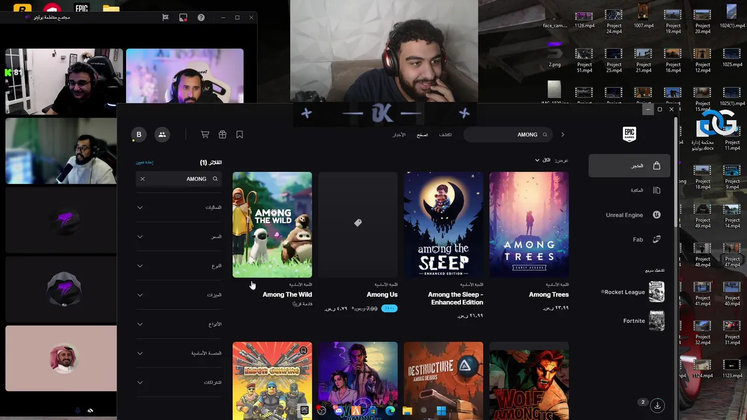Image resolution: width=747 pixels, height=420 pixels.
Task: Switch to the تصفح Browse tab
Action: tap(422, 135)
